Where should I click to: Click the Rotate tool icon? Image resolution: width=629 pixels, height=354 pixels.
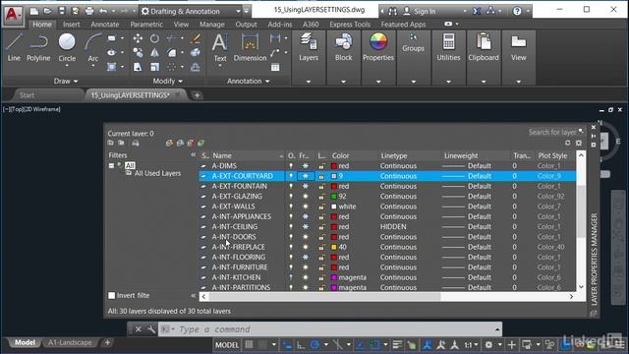pos(154,38)
